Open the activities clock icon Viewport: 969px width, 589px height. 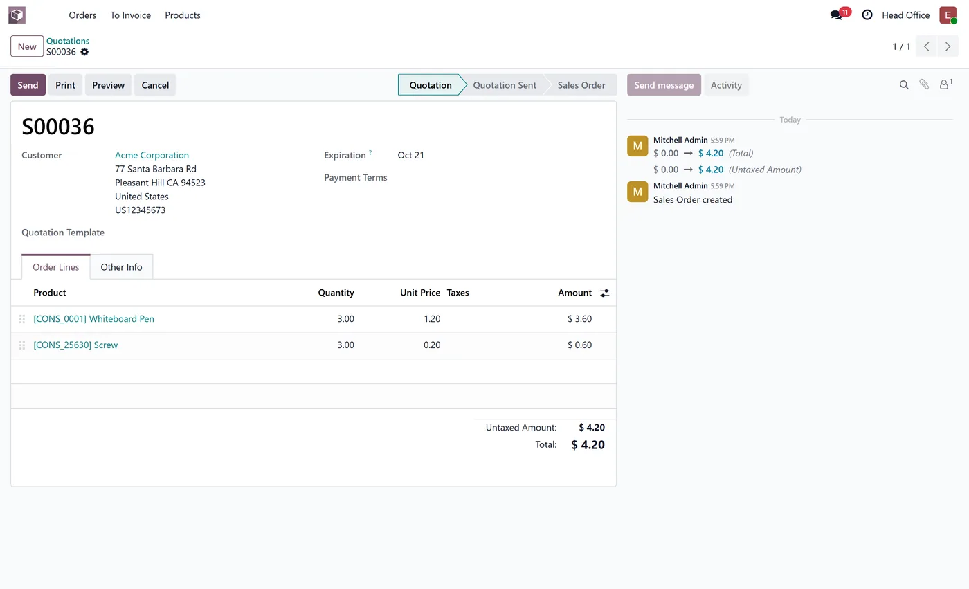[867, 15]
